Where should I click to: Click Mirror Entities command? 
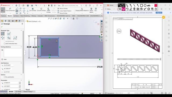tap(63, 8)
